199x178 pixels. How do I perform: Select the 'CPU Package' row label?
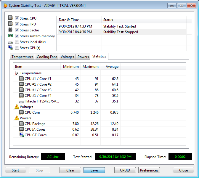(35, 124)
